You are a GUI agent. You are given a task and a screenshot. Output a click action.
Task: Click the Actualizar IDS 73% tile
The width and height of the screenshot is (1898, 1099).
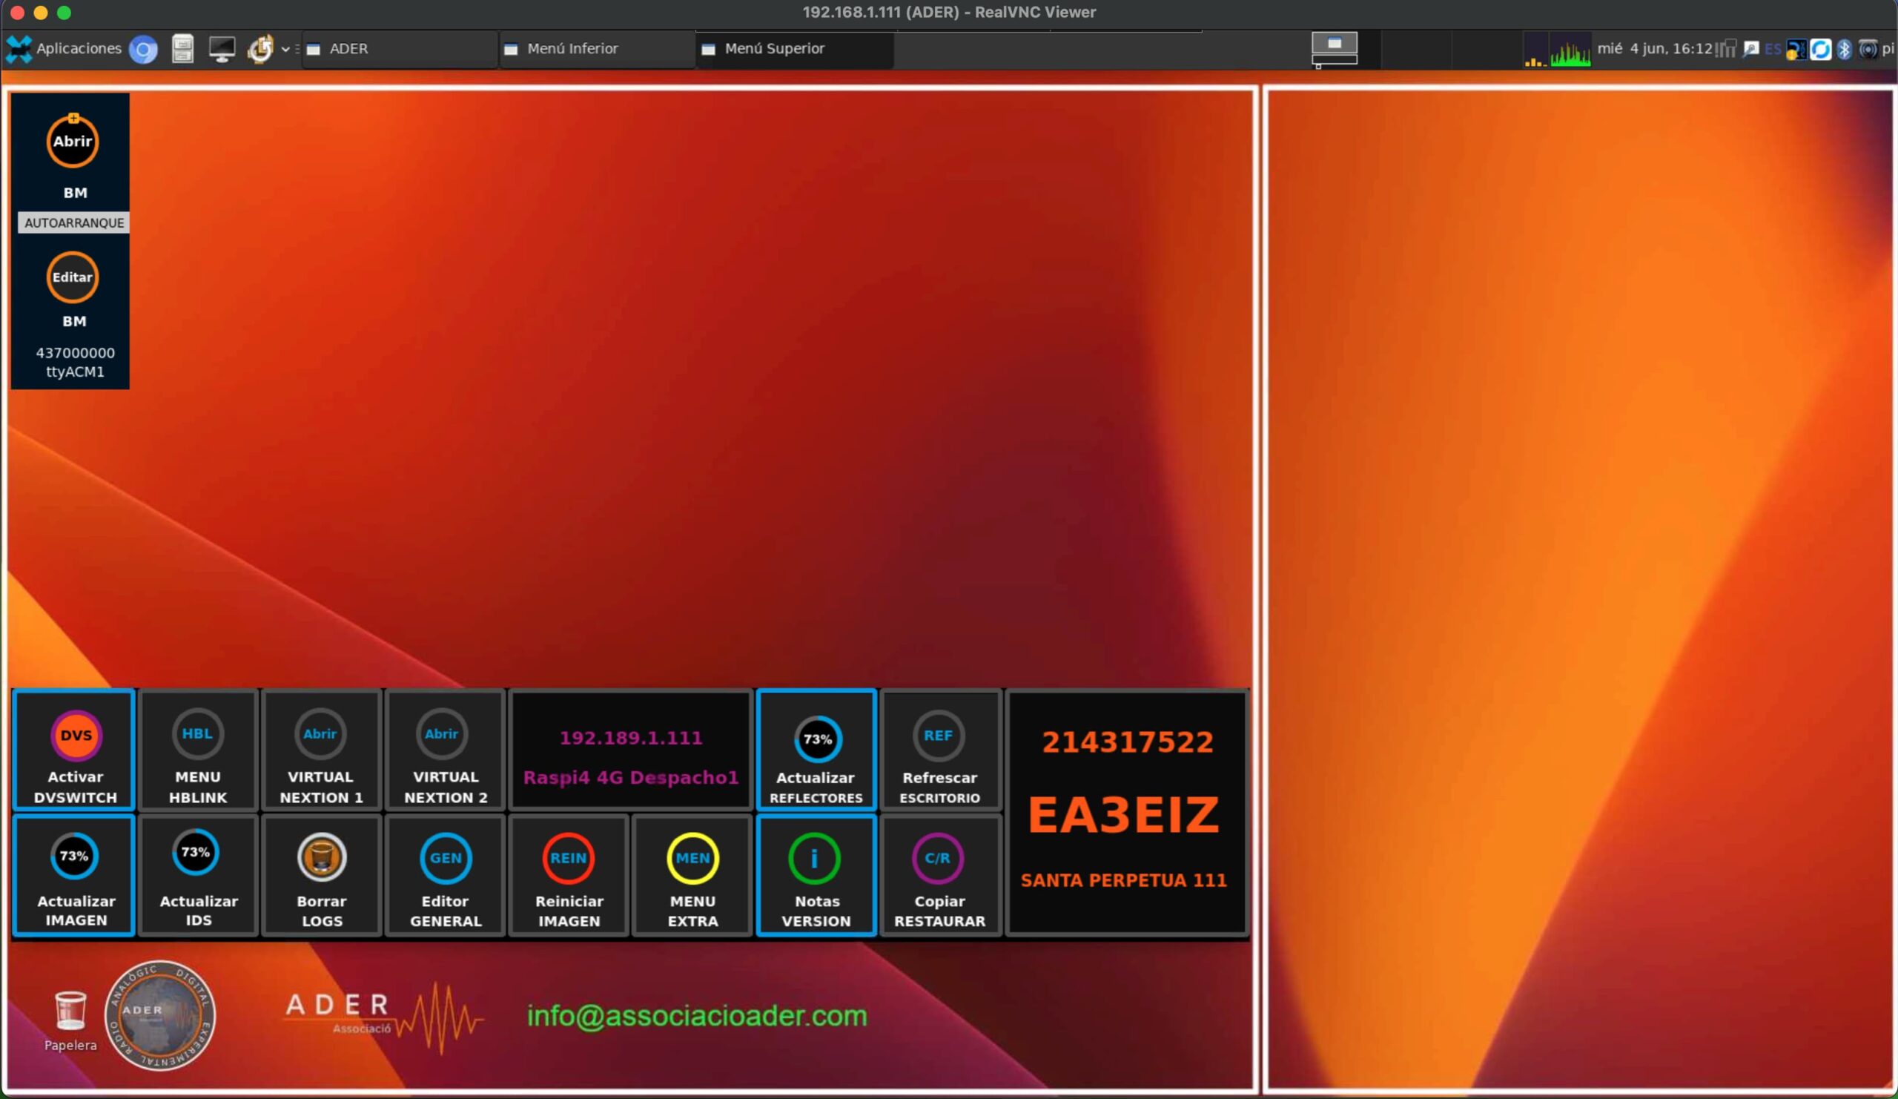coord(198,874)
